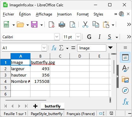The image size is (132, 117).
Task: Click the document save status icon
Action: coord(111,114)
